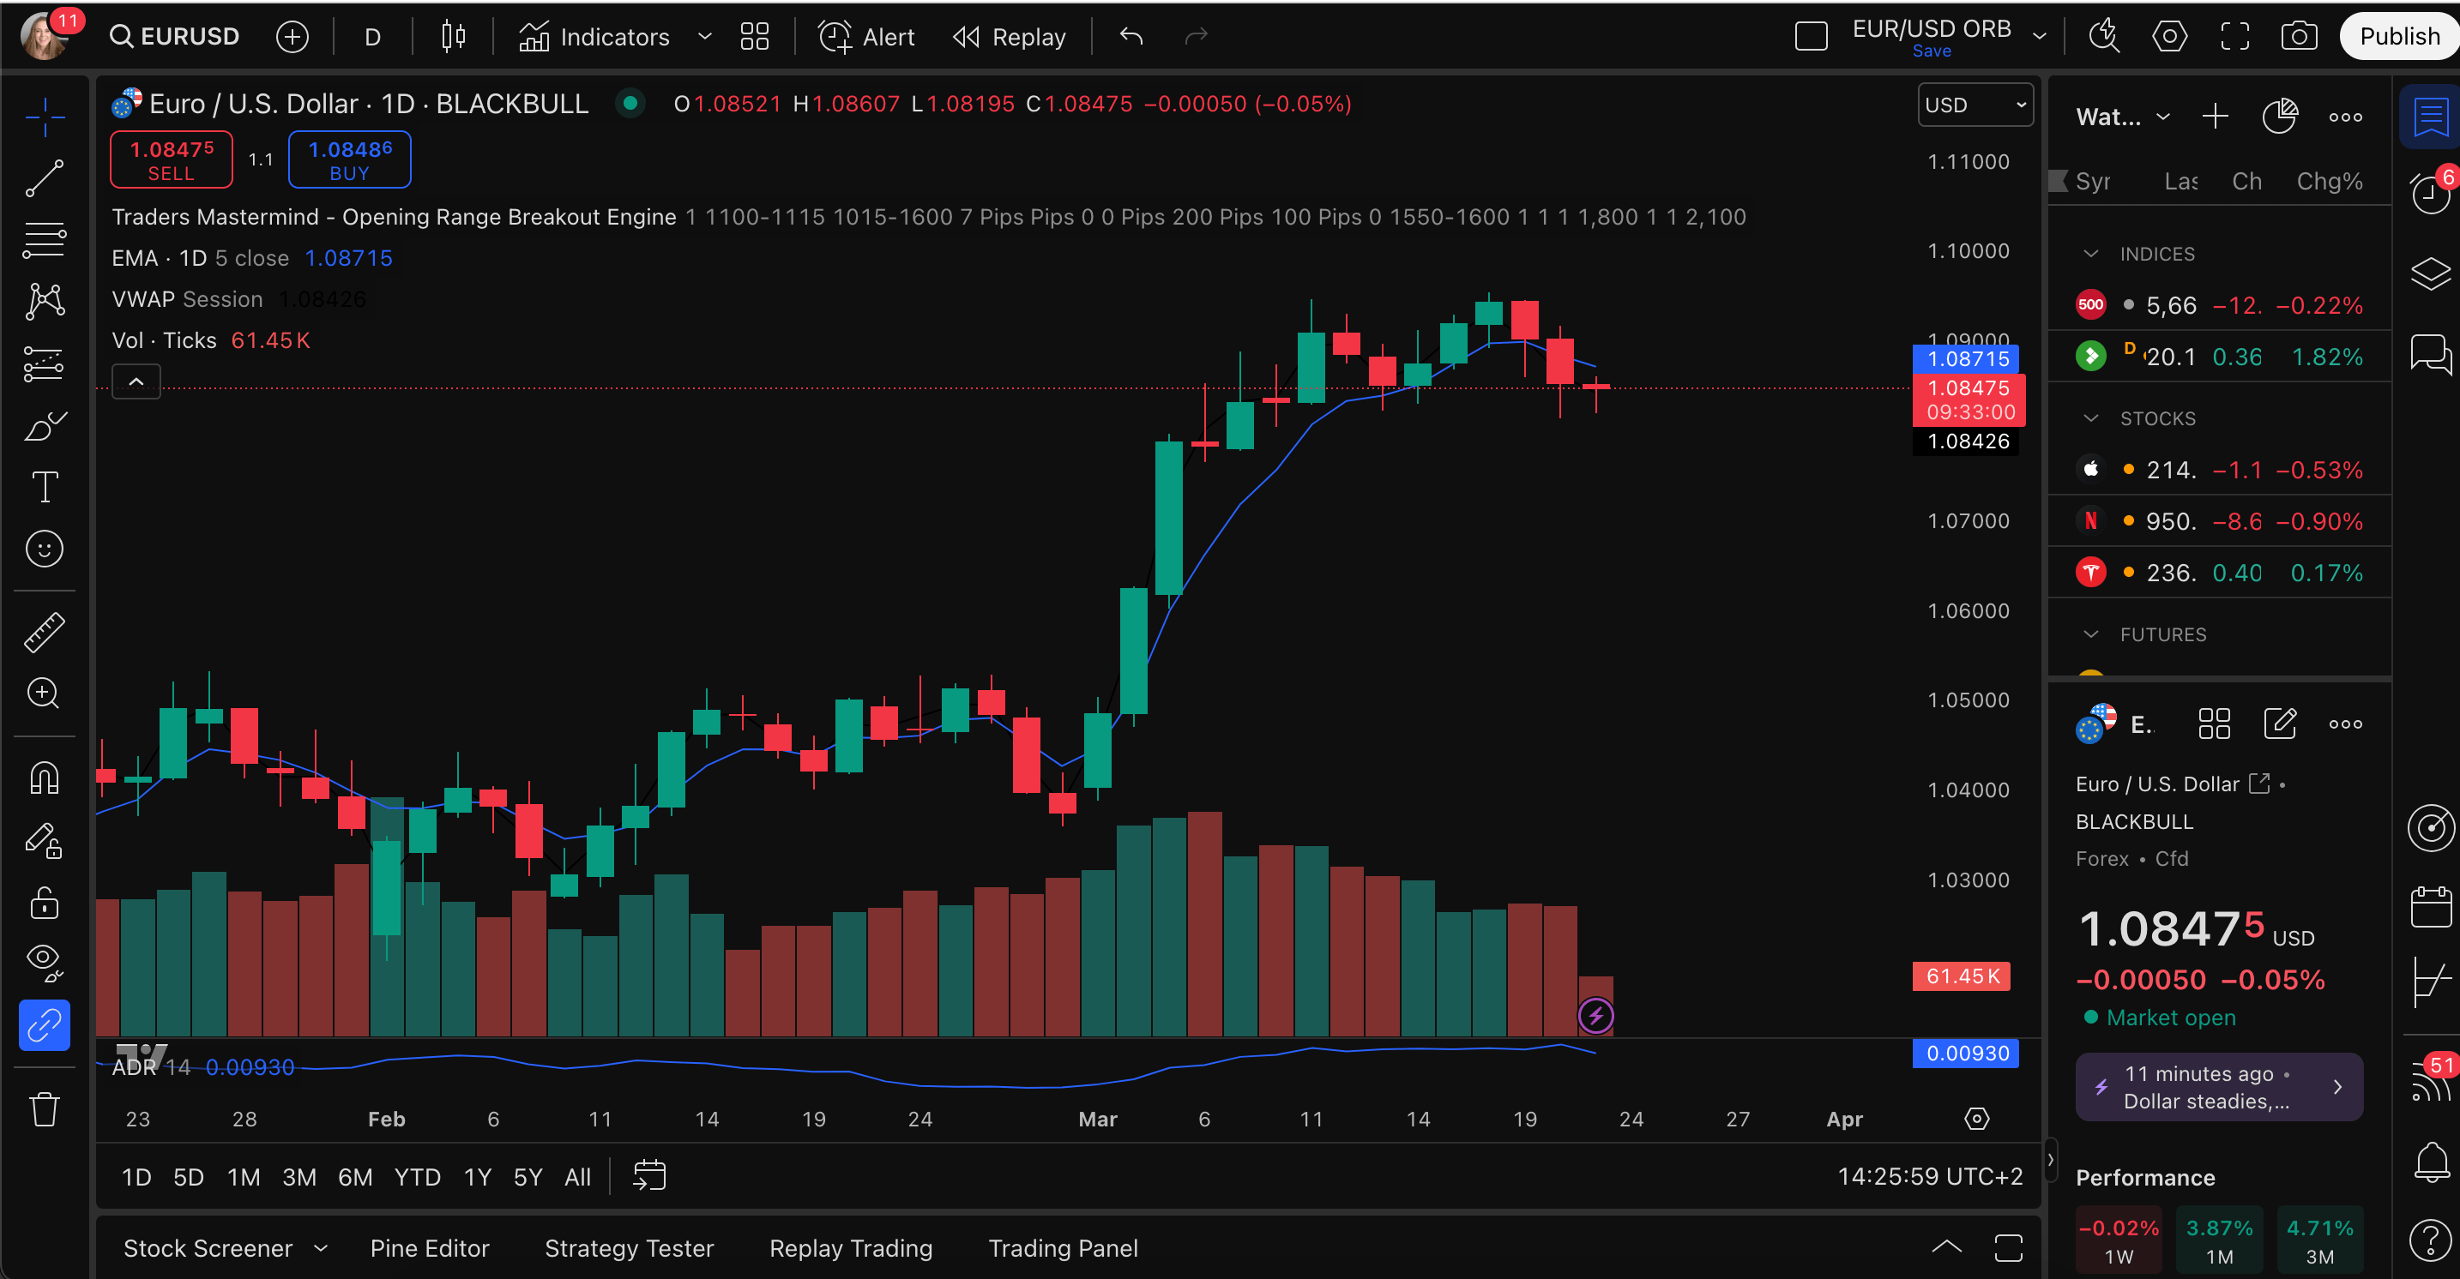Switch to the Strategy Tester tab
The width and height of the screenshot is (2460, 1279).
pos(629,1247)
